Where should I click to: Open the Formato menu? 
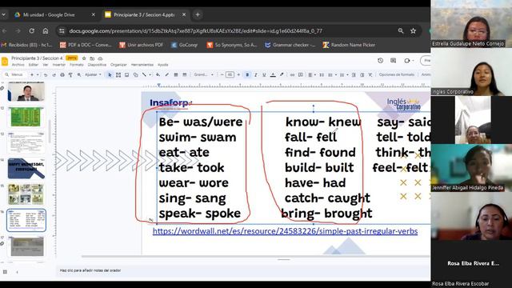pos(77,65)
